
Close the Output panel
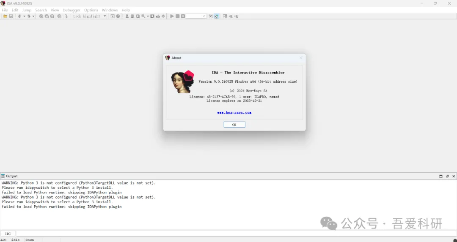[x=454, y=176]
